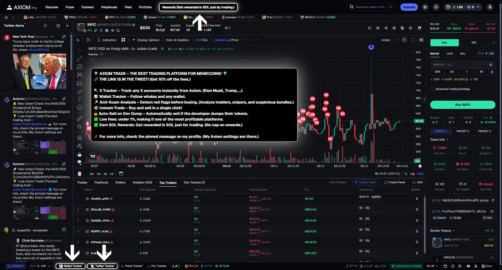Toggle the Trades Panel

394,183
